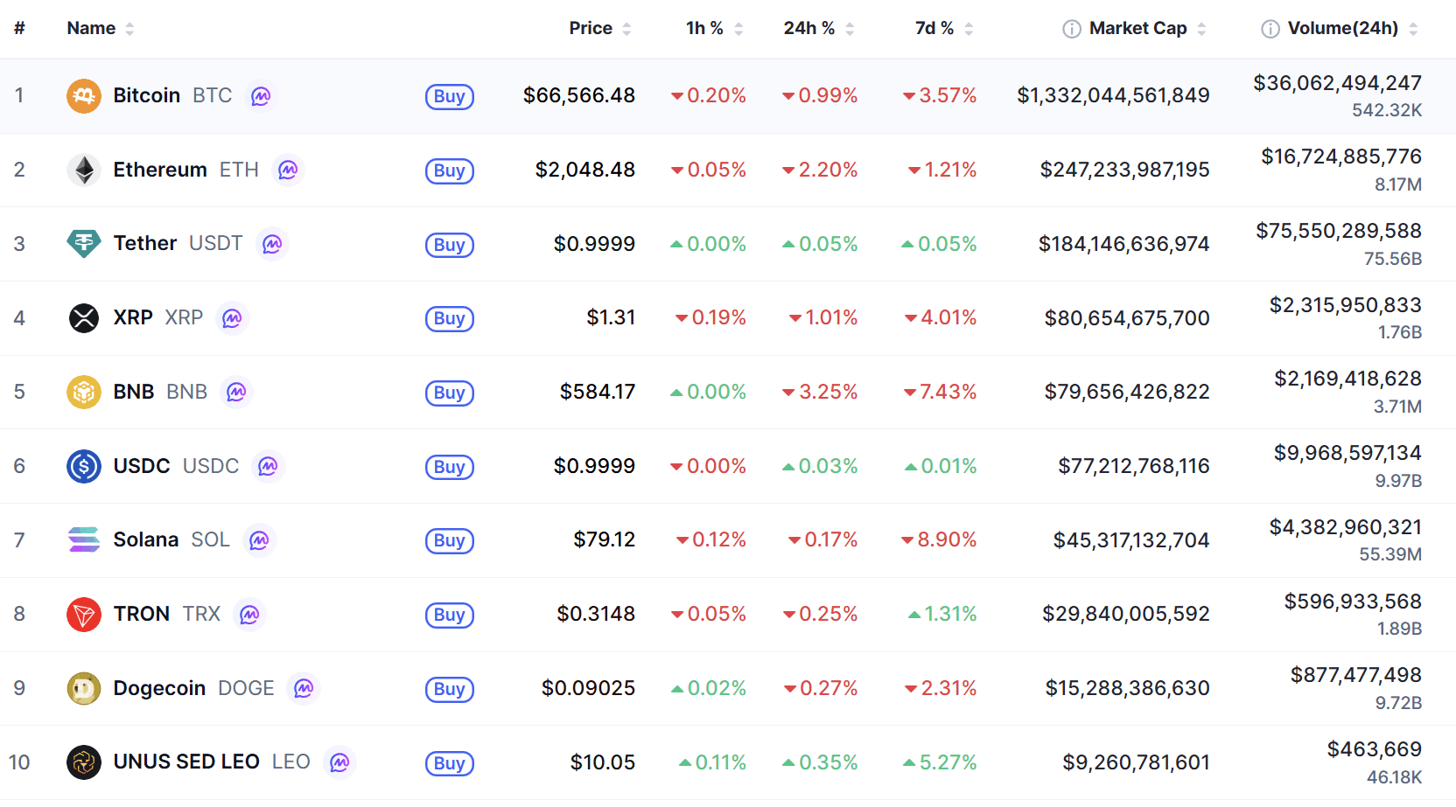Buy XRP using its Buy button
This screenshot has width=1456, height=807.
click(450, 318)
